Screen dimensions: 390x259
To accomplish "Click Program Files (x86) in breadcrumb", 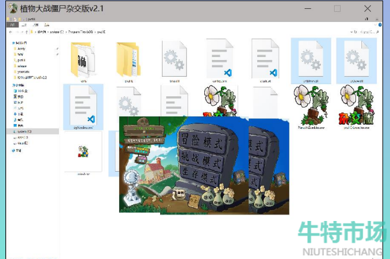I will tap(80, 32).
